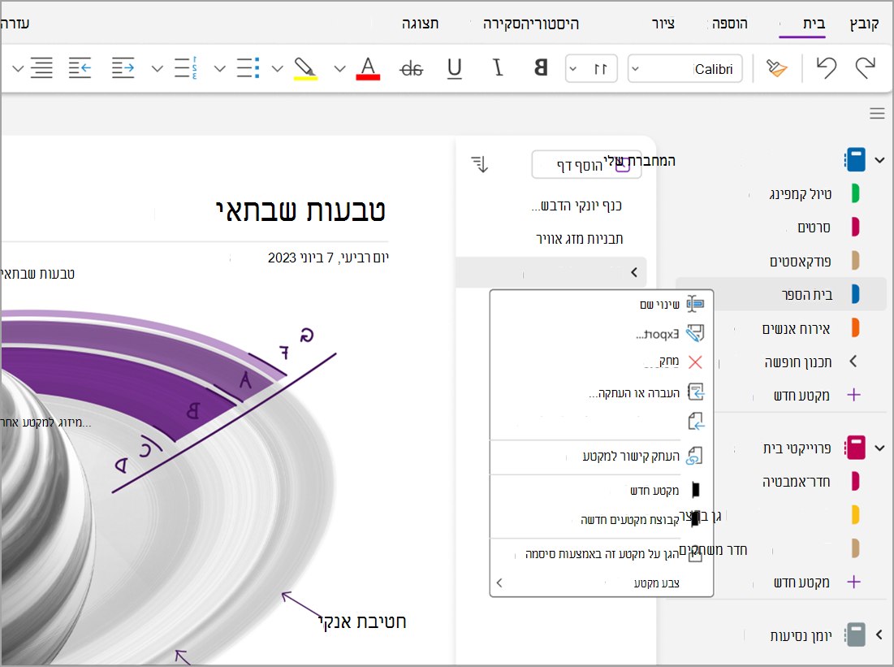894x667 pixels.
Task: Click the left-pointing blue arrow indent icon
Action: (x=80, y=68)
